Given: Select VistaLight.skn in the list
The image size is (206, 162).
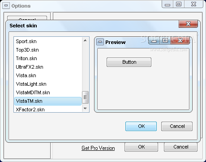Looking at the screenshot, I should (x=48, y=84).
